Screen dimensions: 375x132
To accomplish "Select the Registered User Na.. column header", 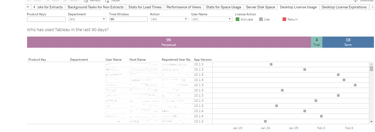I will (x=177, y=60).
